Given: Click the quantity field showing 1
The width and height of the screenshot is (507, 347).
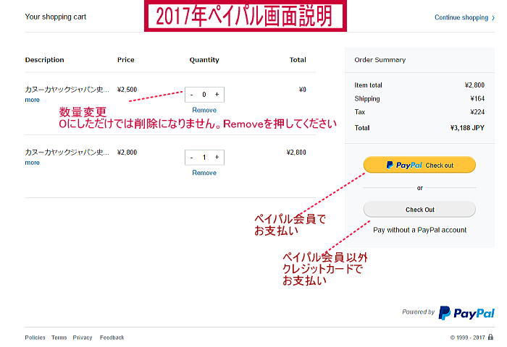Looking at the screenshot, I should click(204, 158).
